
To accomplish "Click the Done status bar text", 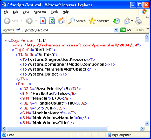I will (11, 135).
